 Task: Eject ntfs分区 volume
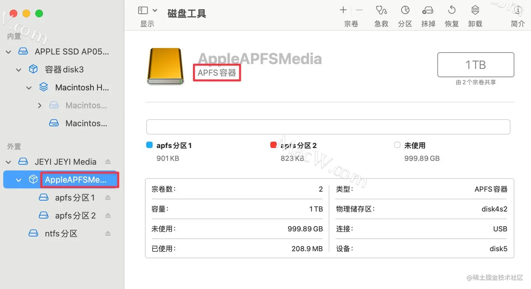click(108, 233)
